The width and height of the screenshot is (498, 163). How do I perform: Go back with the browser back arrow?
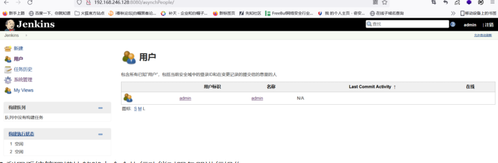[x=6, y=2]
